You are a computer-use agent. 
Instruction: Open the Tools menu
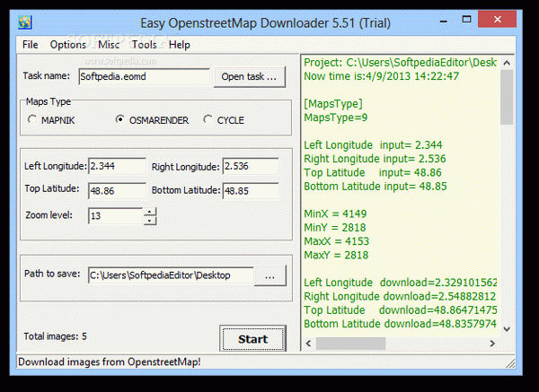pos(145,45)
